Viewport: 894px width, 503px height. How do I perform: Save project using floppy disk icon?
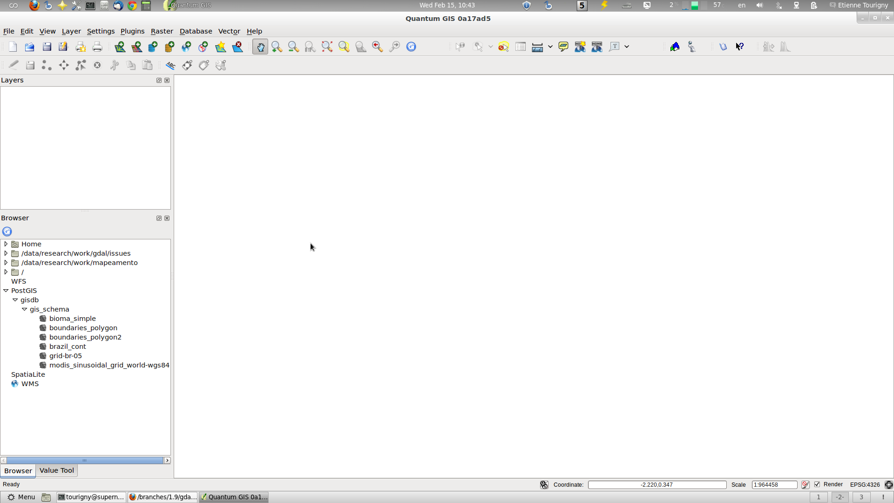(x=47, y=47)
